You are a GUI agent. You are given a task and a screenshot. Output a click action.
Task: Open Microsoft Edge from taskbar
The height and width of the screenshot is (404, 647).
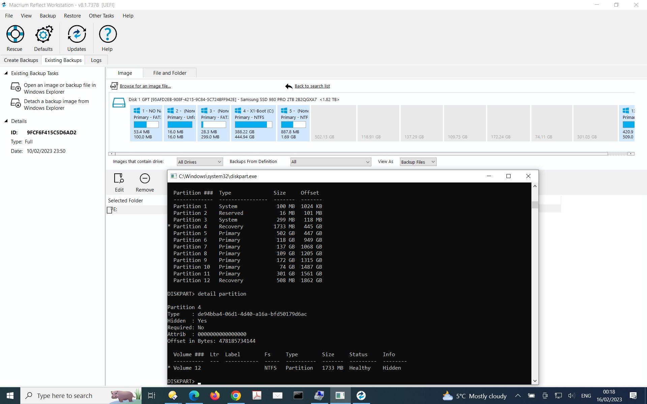pyautogui.click(x=194, y=396)
